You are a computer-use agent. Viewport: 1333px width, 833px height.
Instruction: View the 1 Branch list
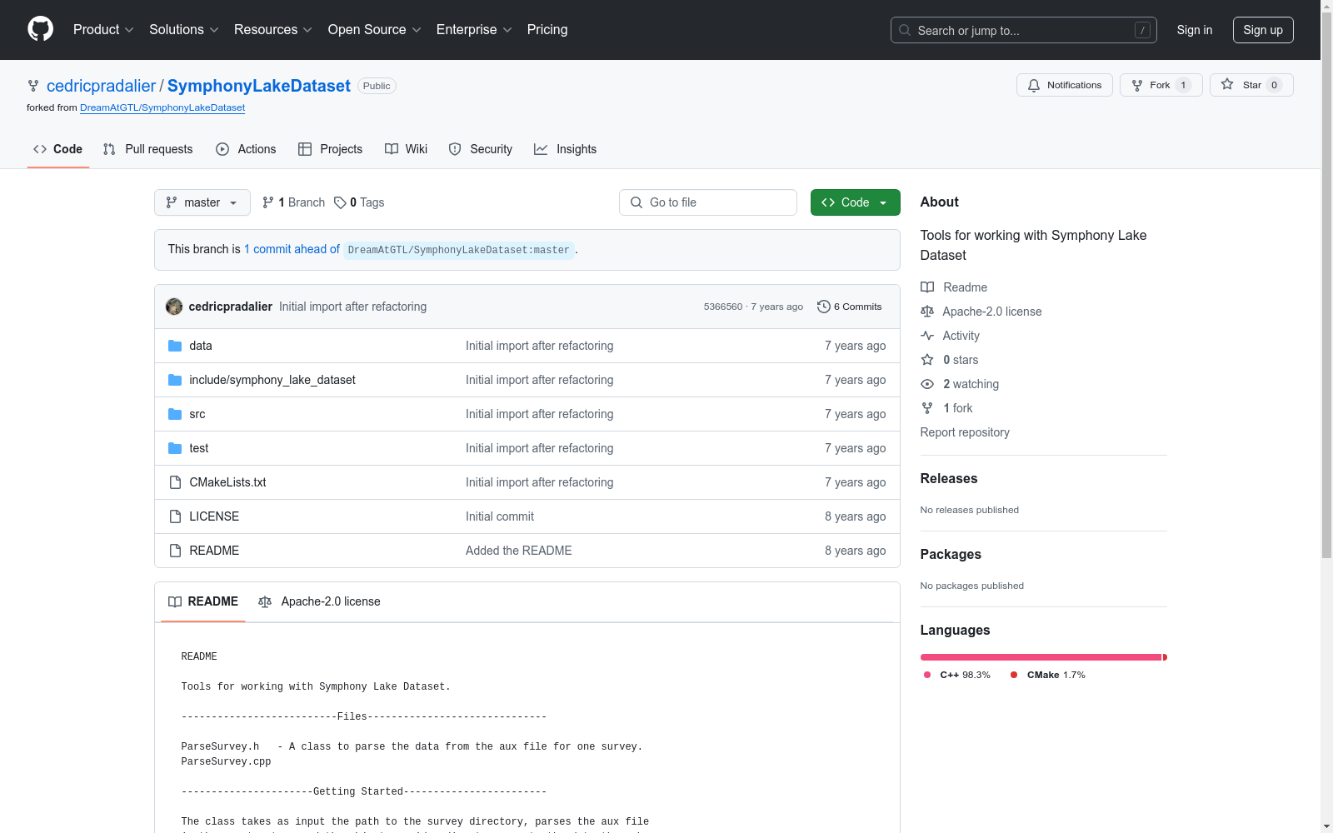tap(293, 202)
